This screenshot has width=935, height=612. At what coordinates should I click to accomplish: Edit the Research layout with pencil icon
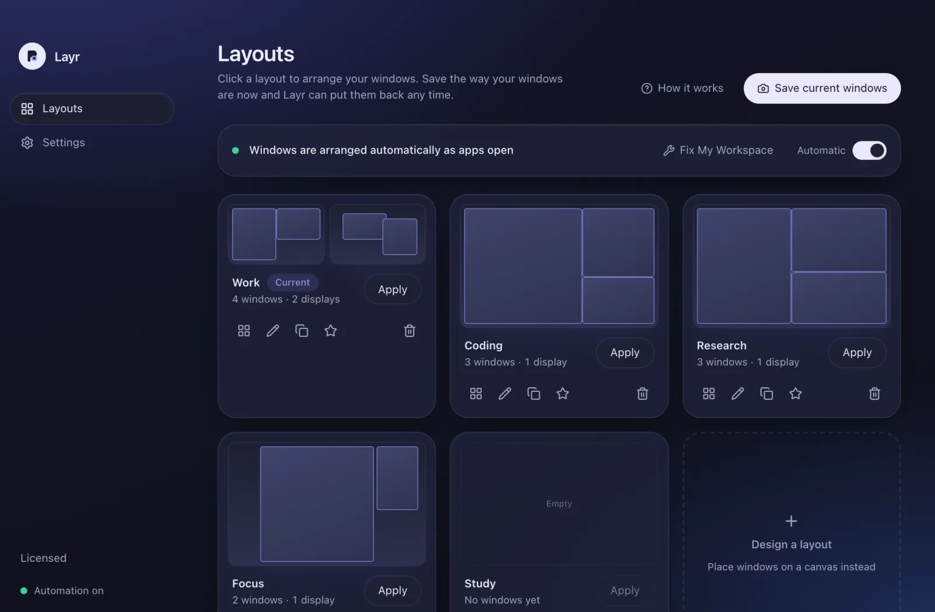pos(737,394)
